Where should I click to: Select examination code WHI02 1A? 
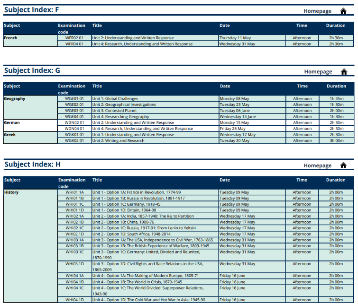point(74,216)
